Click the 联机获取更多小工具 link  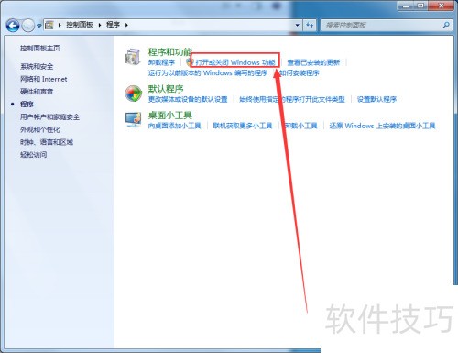click(243, 126)
